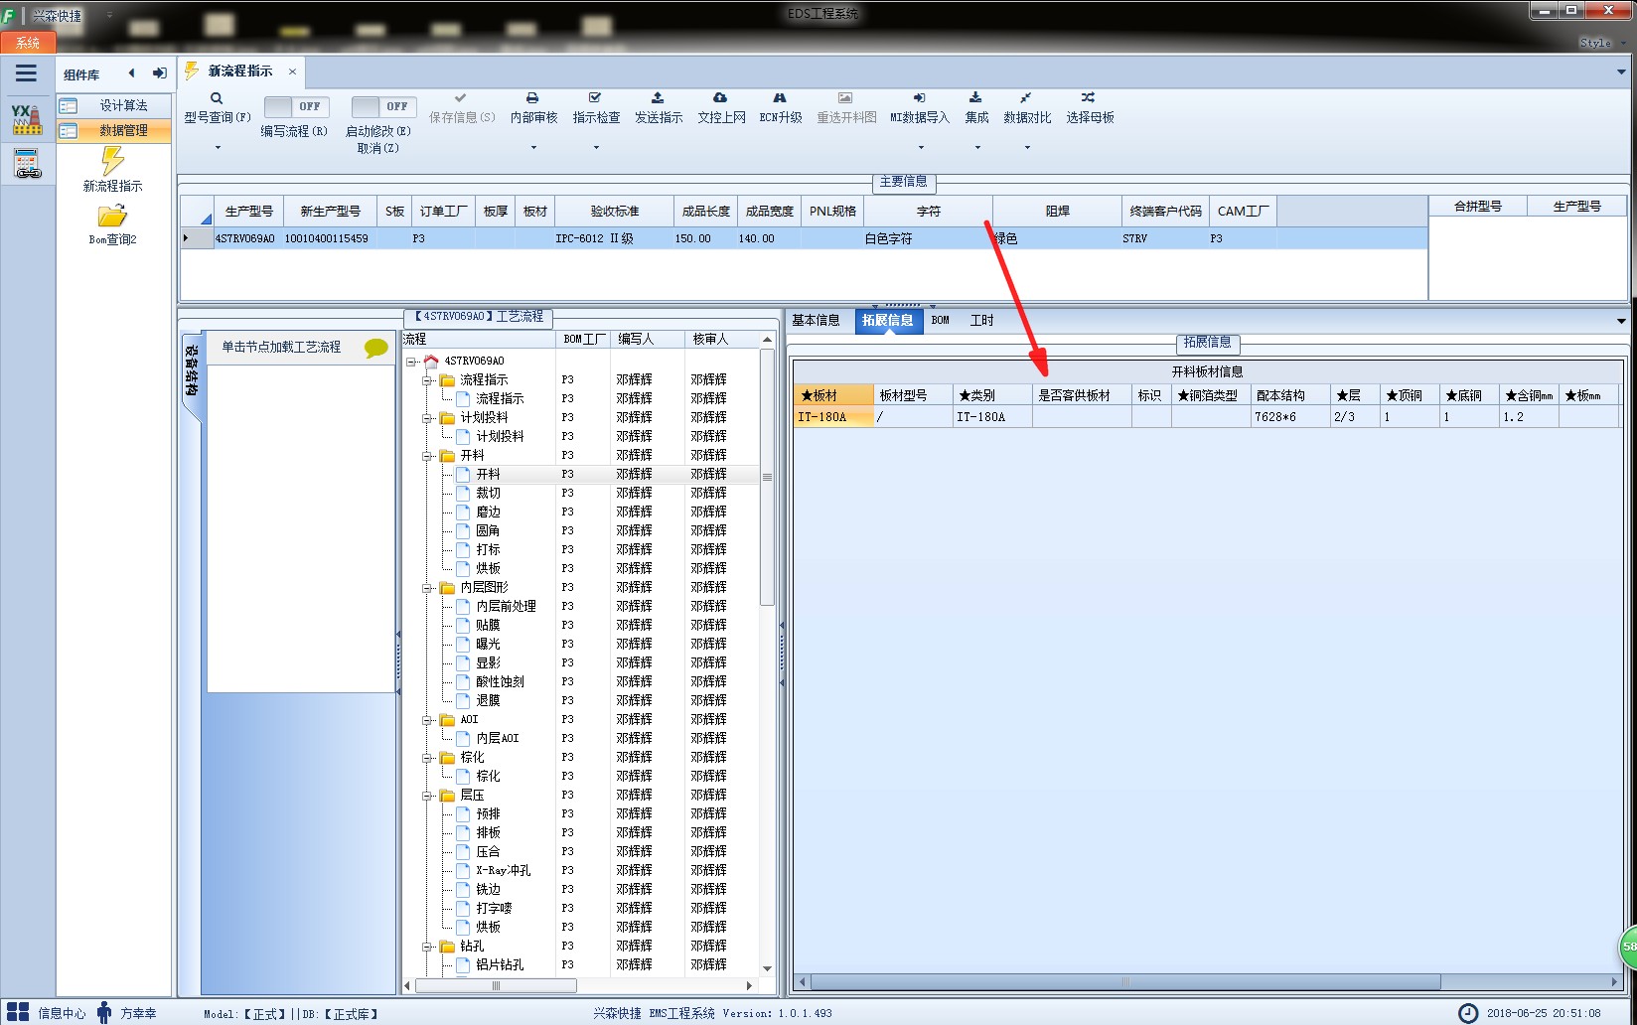Open the 信息中心 status bar button
The image size is (1637, 1025).
point(46,1013)
